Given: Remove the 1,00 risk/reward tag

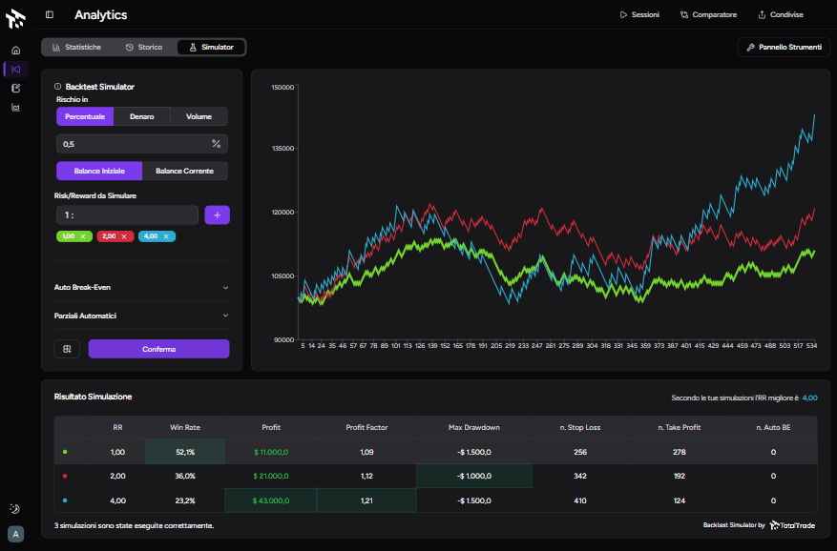Looking at the screenshot, I should pyautogui.click(x=83, y=236).
